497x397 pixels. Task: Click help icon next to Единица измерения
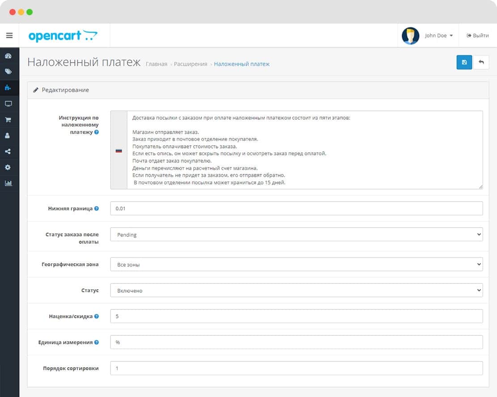point(97,342)
